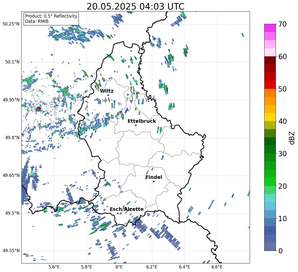Click the 6.2°E longitude label

(x=152, y=267)
